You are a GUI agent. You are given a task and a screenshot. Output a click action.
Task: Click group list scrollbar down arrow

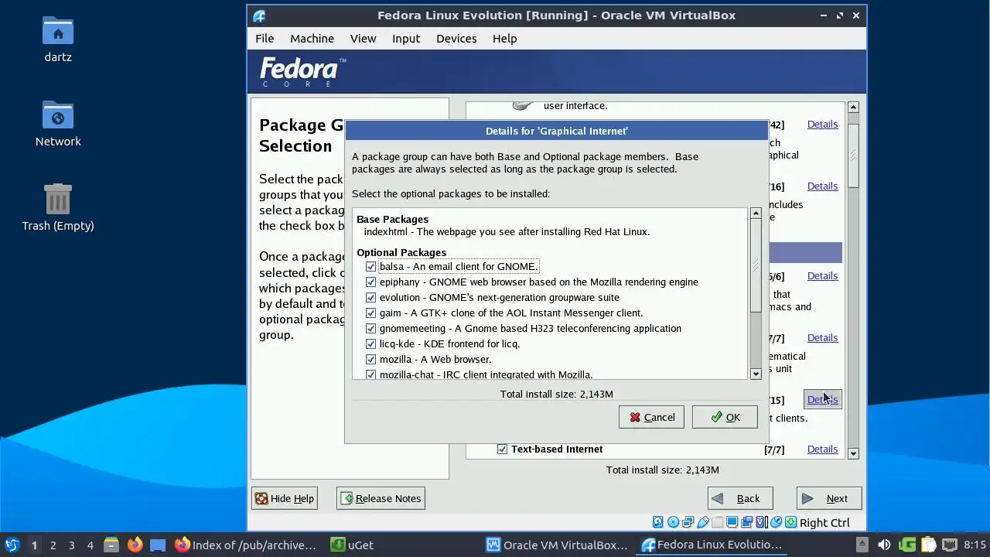[853, 453]
